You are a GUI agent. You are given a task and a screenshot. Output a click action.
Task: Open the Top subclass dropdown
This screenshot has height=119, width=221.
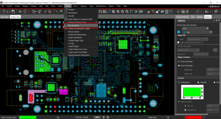[197, 32]
